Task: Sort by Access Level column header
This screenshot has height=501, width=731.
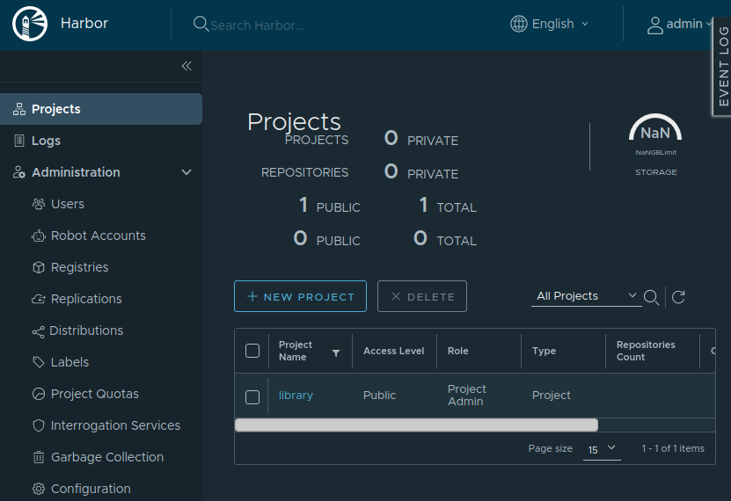Action: 393,351
